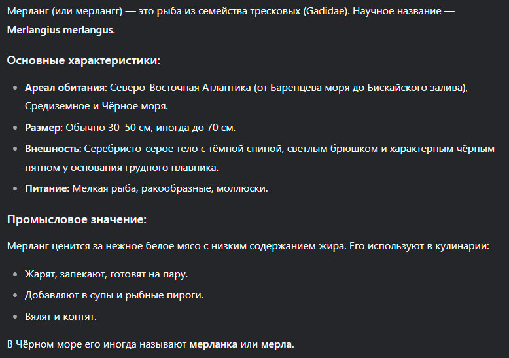Click the bold scientific name Merlangius merlangus
Viewport: 509px width, 358px height.
[60, 30]
